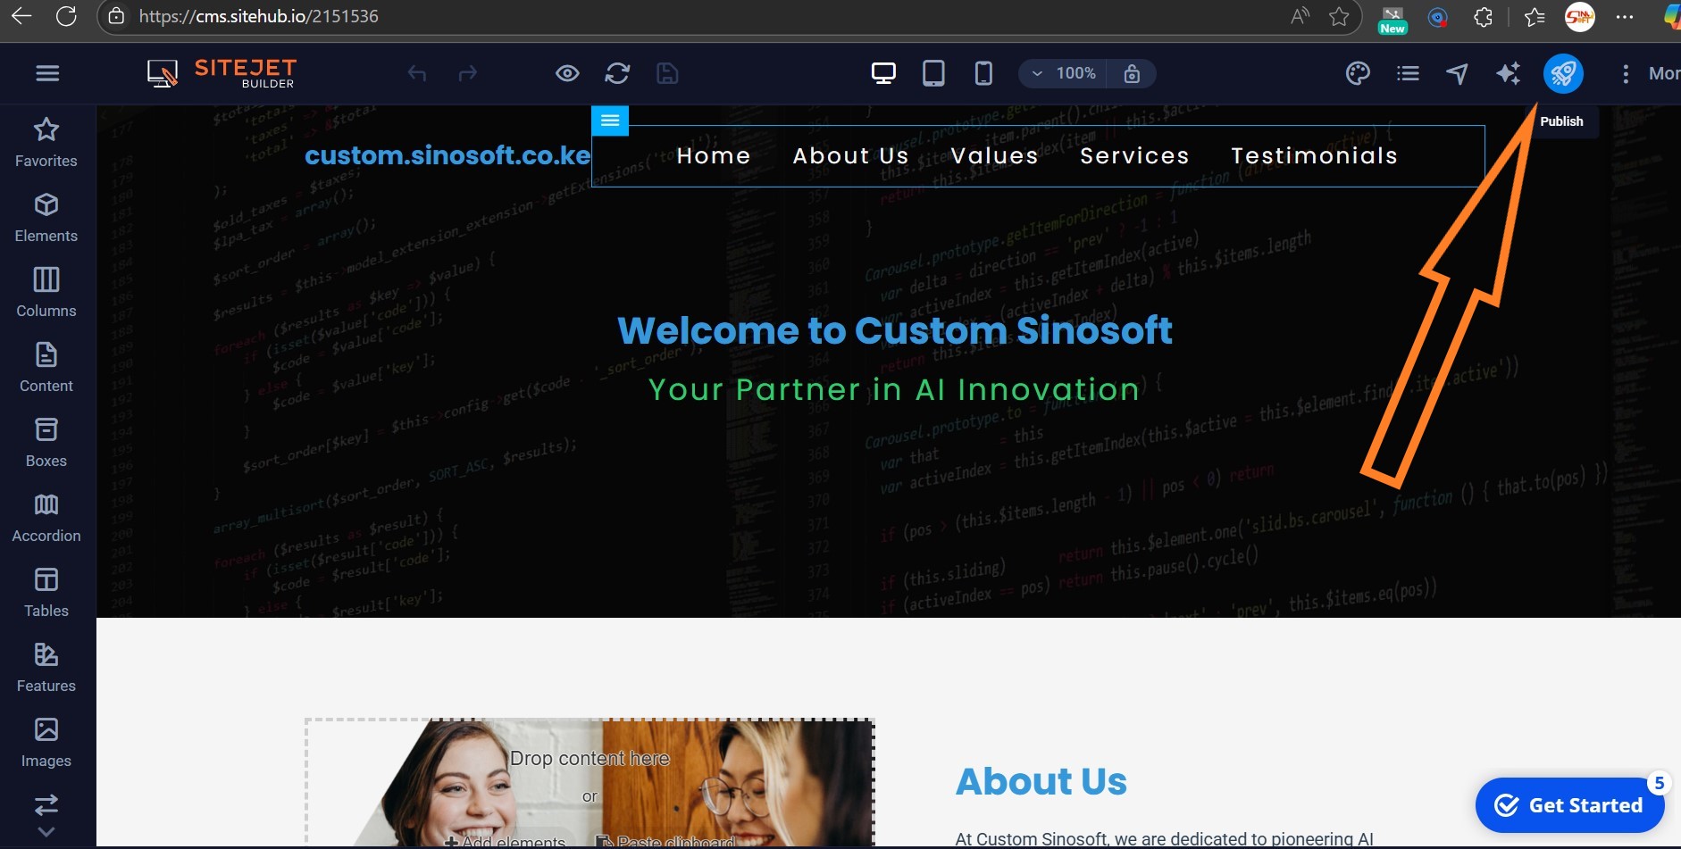Select the About Us navigation item
This screenshot has width=1681, height=849.
click(x=849, y=155)
